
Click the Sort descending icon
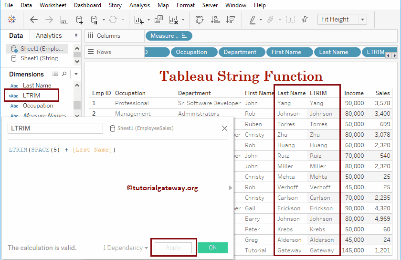pos(231,20)
